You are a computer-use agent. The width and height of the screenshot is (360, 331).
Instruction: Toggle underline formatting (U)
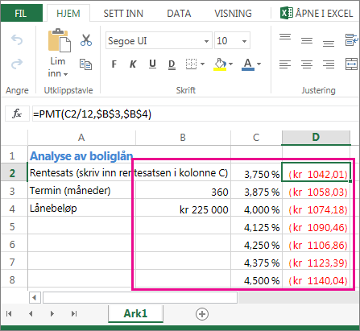click(x=152, y=64)
